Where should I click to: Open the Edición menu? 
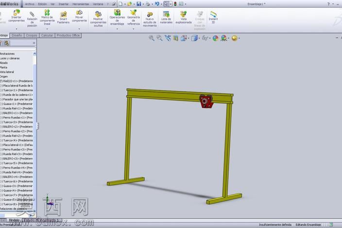click(42, 4)
